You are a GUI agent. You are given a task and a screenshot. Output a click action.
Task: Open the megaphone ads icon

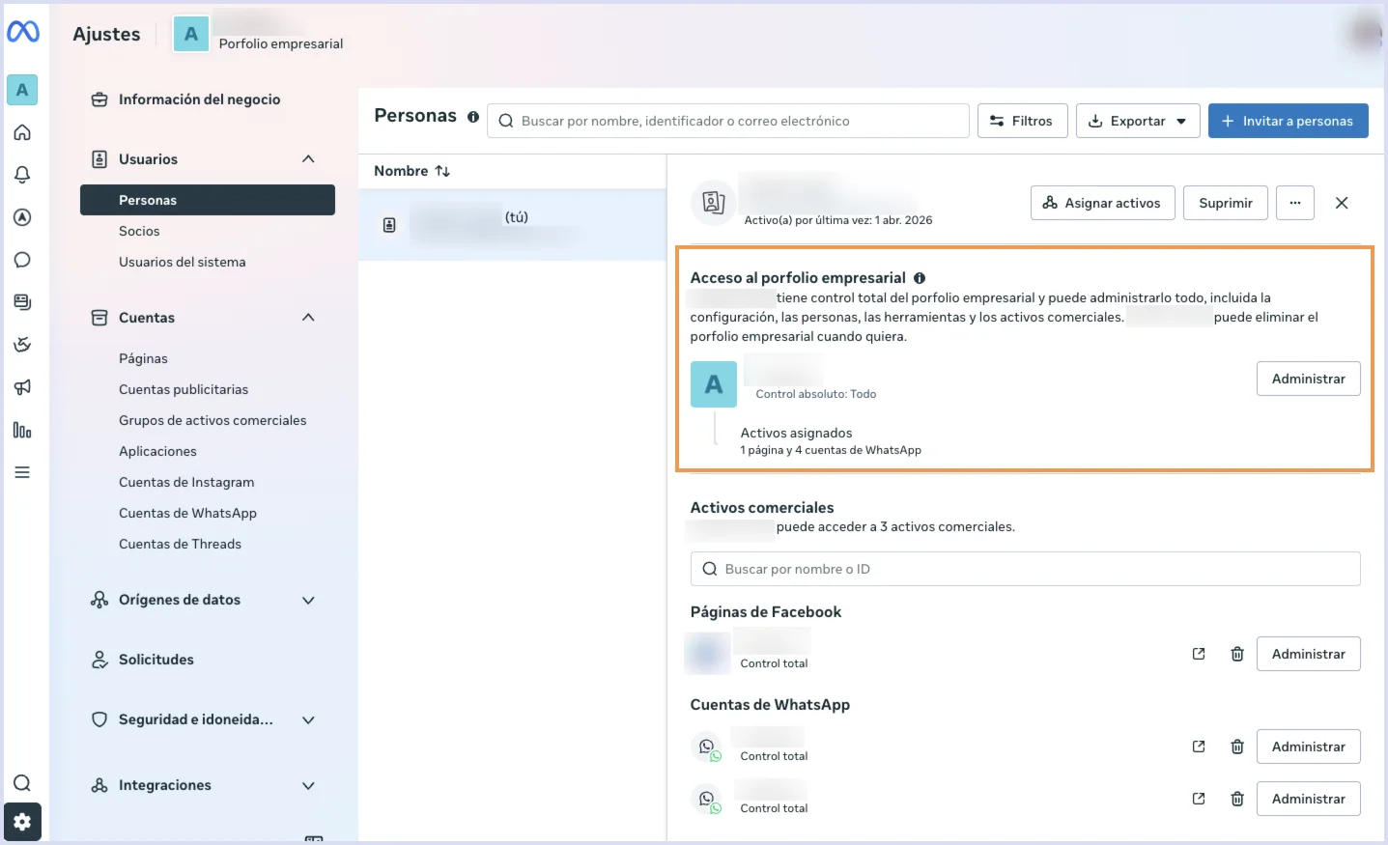pos(22,387)
